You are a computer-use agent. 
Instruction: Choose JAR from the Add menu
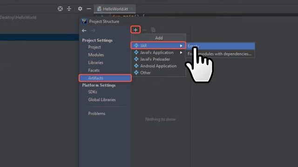(x=158, y=45)
